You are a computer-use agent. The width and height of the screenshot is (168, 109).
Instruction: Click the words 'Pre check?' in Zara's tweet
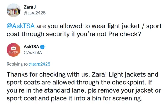(x=125, y=34)
